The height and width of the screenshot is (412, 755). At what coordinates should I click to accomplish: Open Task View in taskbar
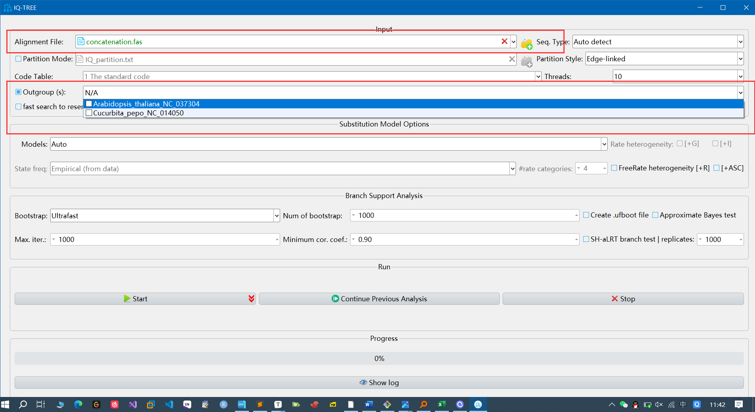click(41, 404)
